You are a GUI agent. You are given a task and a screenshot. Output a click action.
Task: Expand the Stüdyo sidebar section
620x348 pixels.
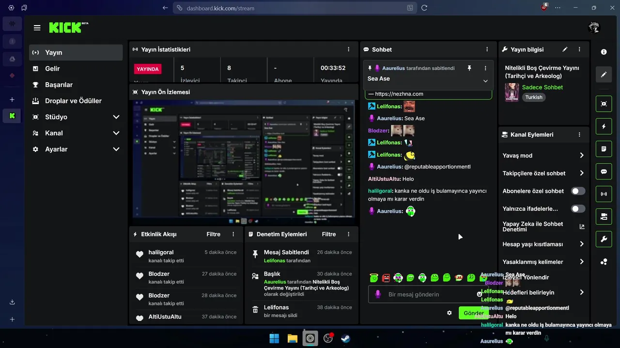76,117
